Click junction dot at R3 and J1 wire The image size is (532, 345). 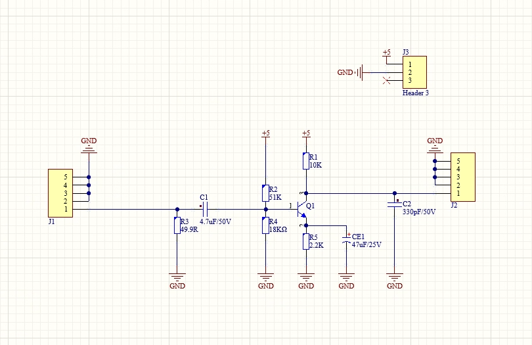177,210
